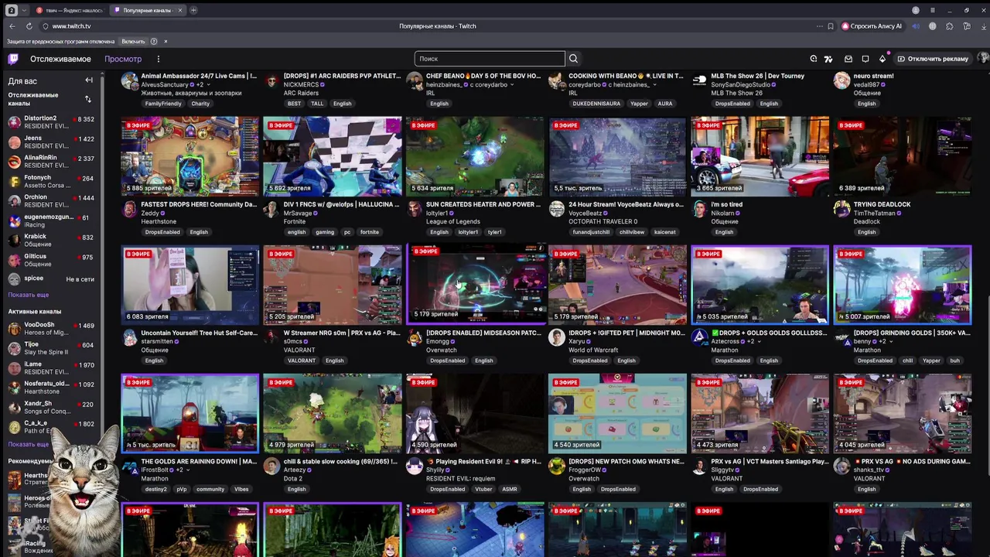Click the browser back arrow
The image size is (990, 557).
pyautogui.click(x=12, y=26)
